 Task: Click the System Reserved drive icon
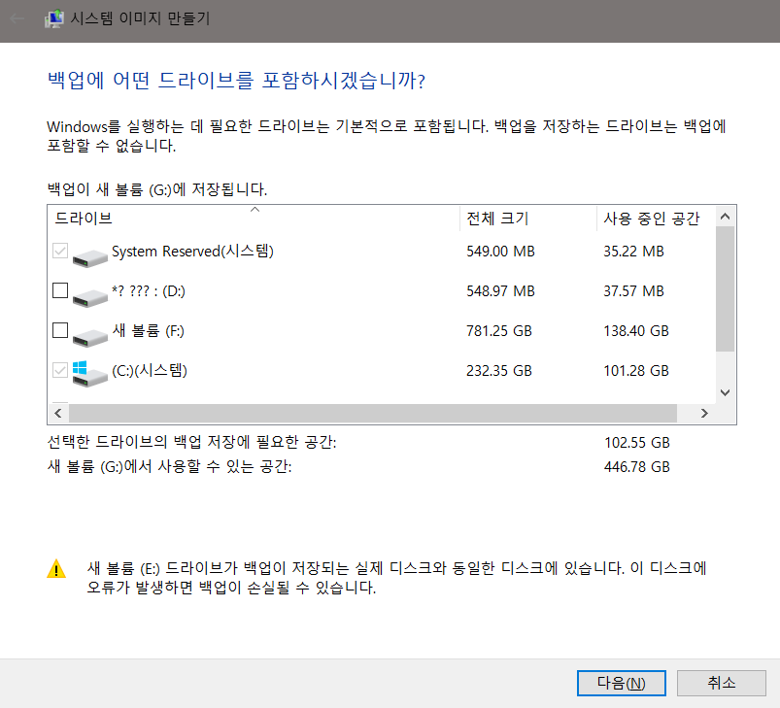pyautogui.click(x=90, y=257)
